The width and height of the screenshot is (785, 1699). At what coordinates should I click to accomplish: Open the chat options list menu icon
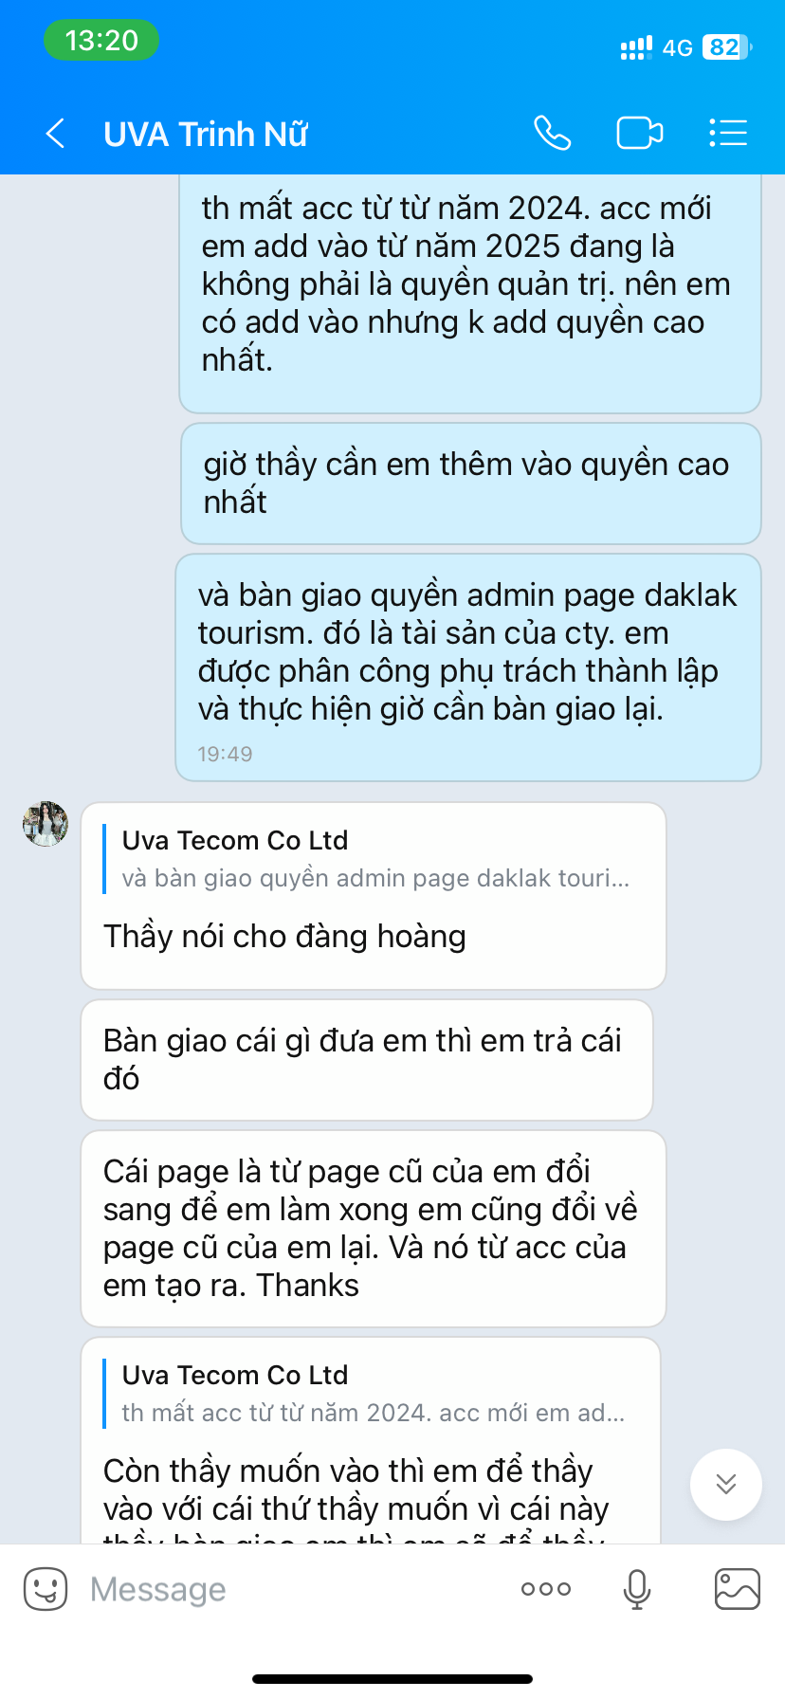[728, 133]
